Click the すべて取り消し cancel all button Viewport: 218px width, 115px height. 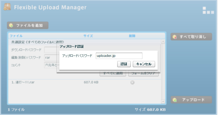click(191, 37)
